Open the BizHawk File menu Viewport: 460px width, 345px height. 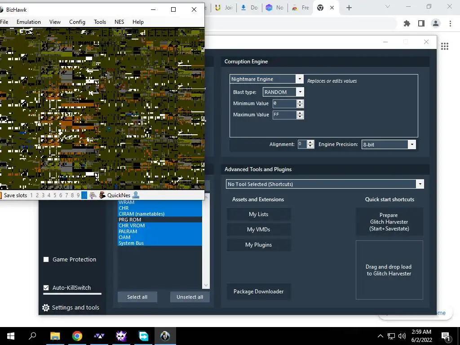[x=4, y=22]
